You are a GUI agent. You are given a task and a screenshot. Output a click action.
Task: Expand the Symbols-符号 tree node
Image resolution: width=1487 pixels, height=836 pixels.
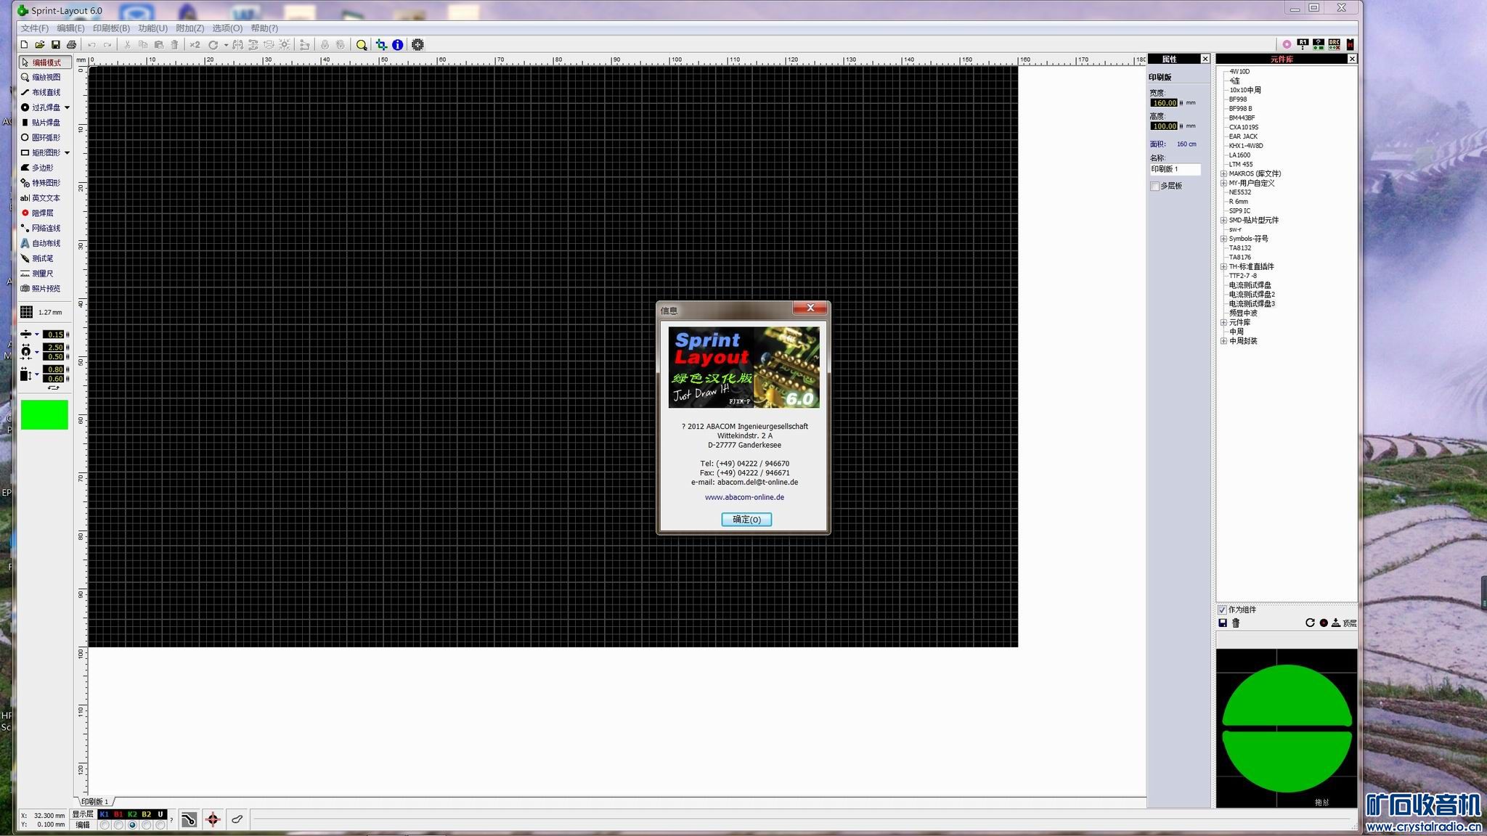(1223, 239)
